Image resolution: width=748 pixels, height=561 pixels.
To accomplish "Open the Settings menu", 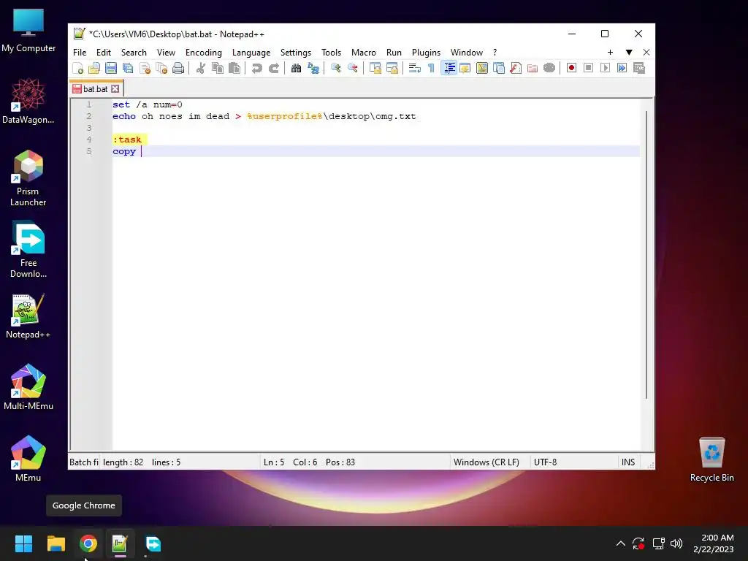I will point(296,53).
